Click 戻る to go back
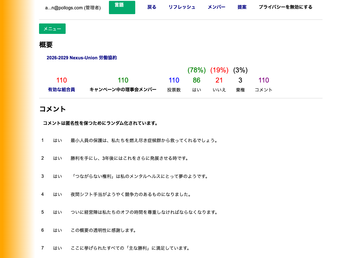 click(152, 7)
